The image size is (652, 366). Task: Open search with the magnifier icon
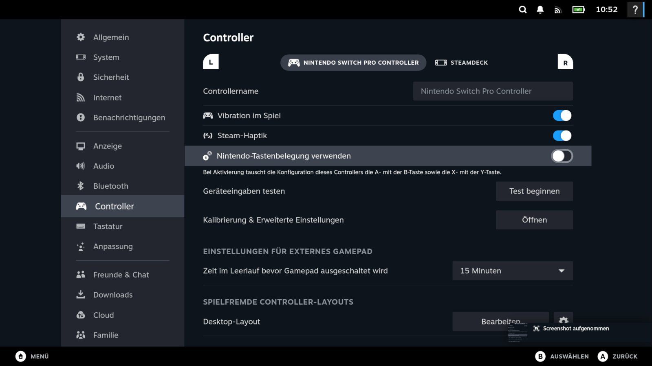(522, 10)
